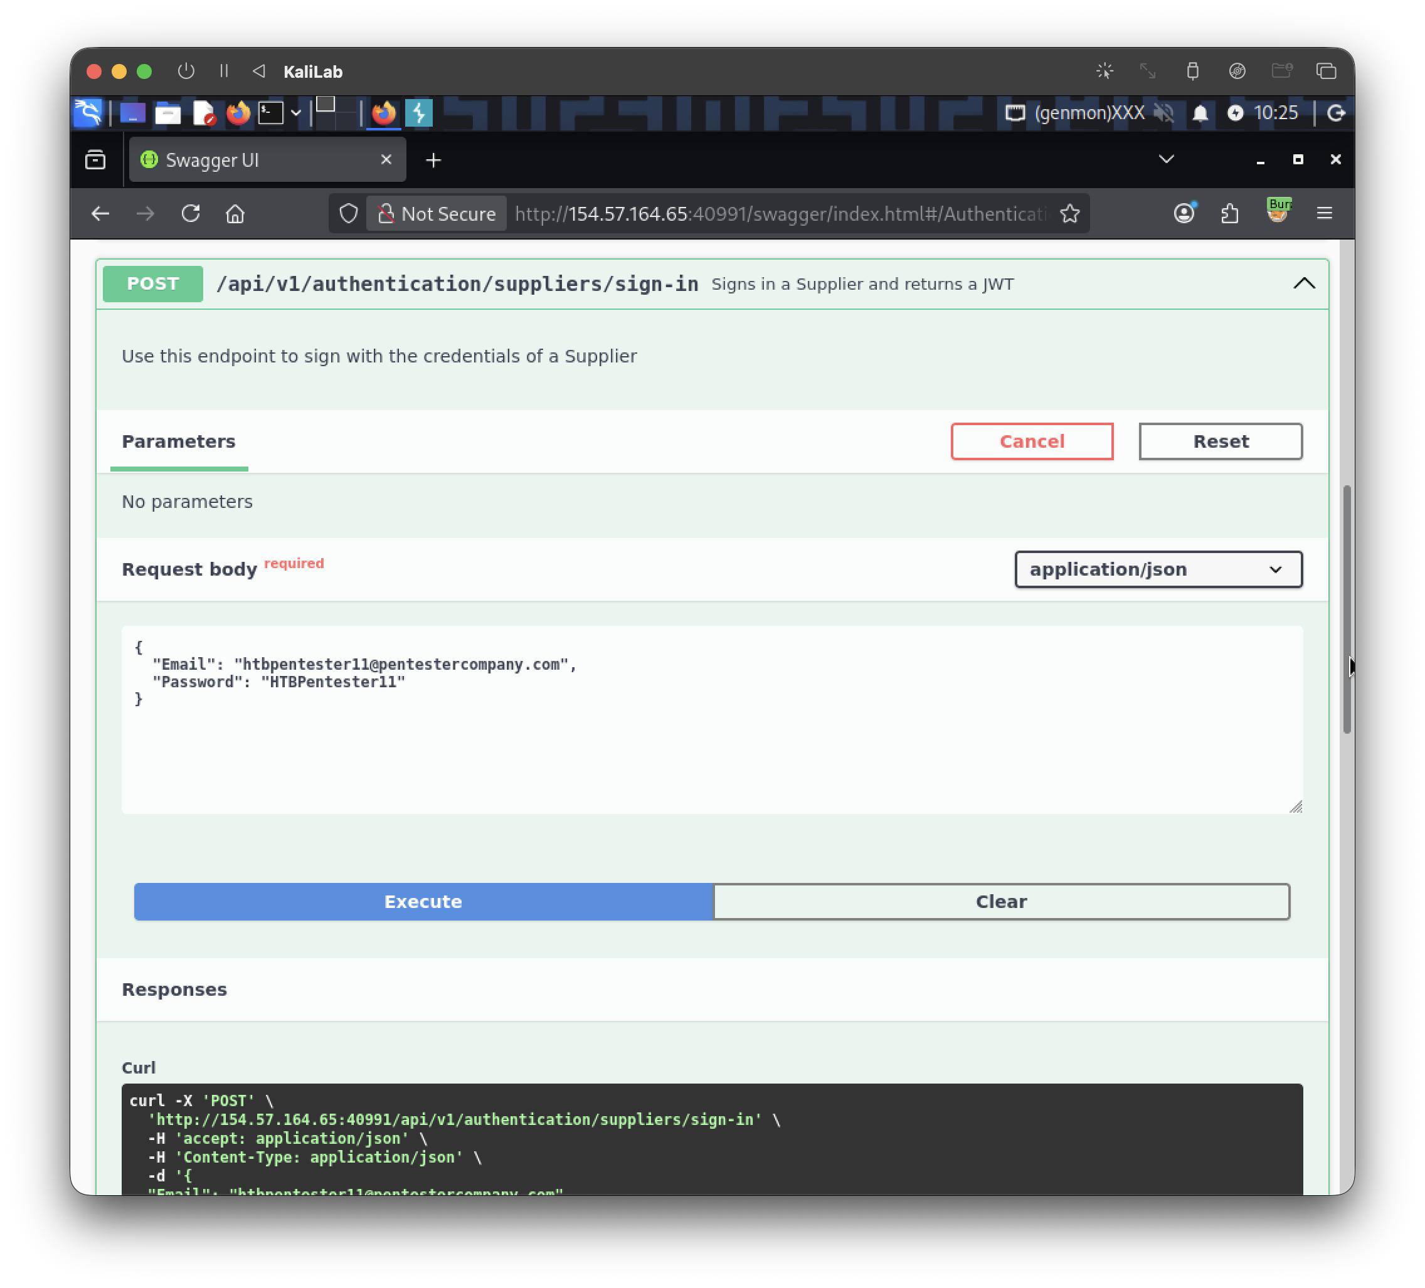
Task: Open the list all tabs dropdown arrow
Action: (x=1165, y=160)
